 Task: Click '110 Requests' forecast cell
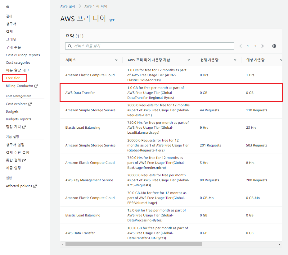point(257,110)
